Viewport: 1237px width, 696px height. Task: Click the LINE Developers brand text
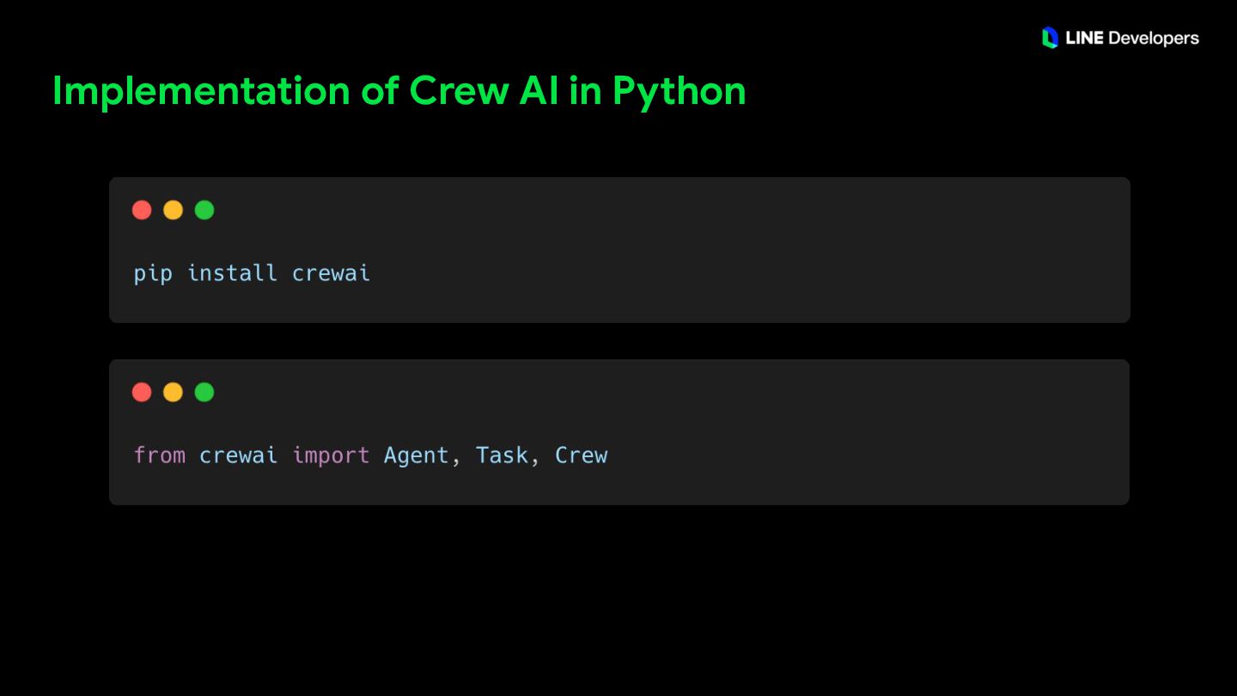[x=1131, y=38]
